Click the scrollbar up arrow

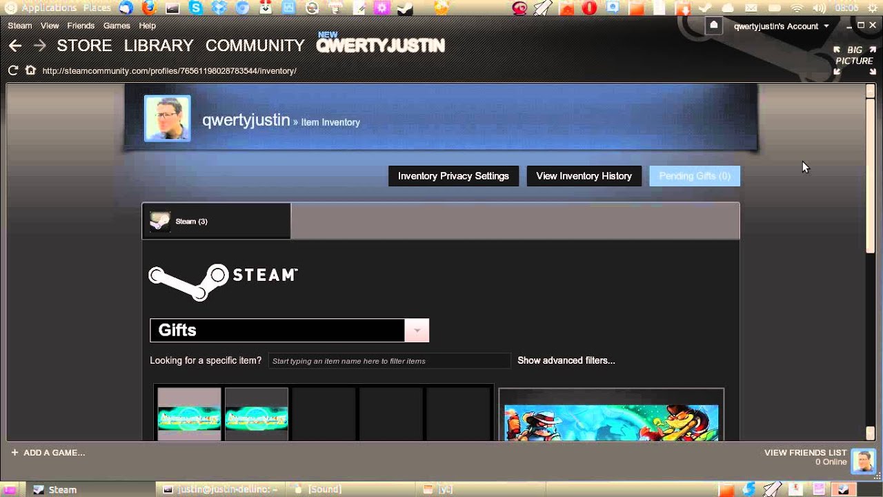pos(871,90)
